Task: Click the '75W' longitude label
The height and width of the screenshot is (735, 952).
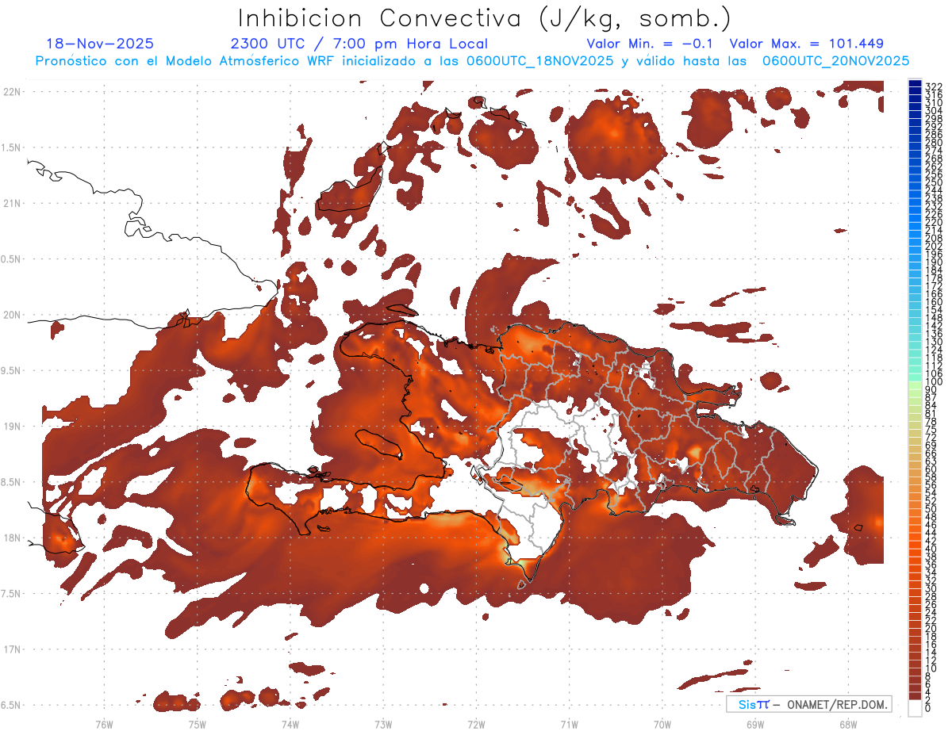Action: [197, 724]
